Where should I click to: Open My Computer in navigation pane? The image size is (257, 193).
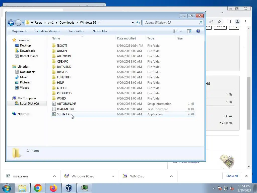[27, 98]
